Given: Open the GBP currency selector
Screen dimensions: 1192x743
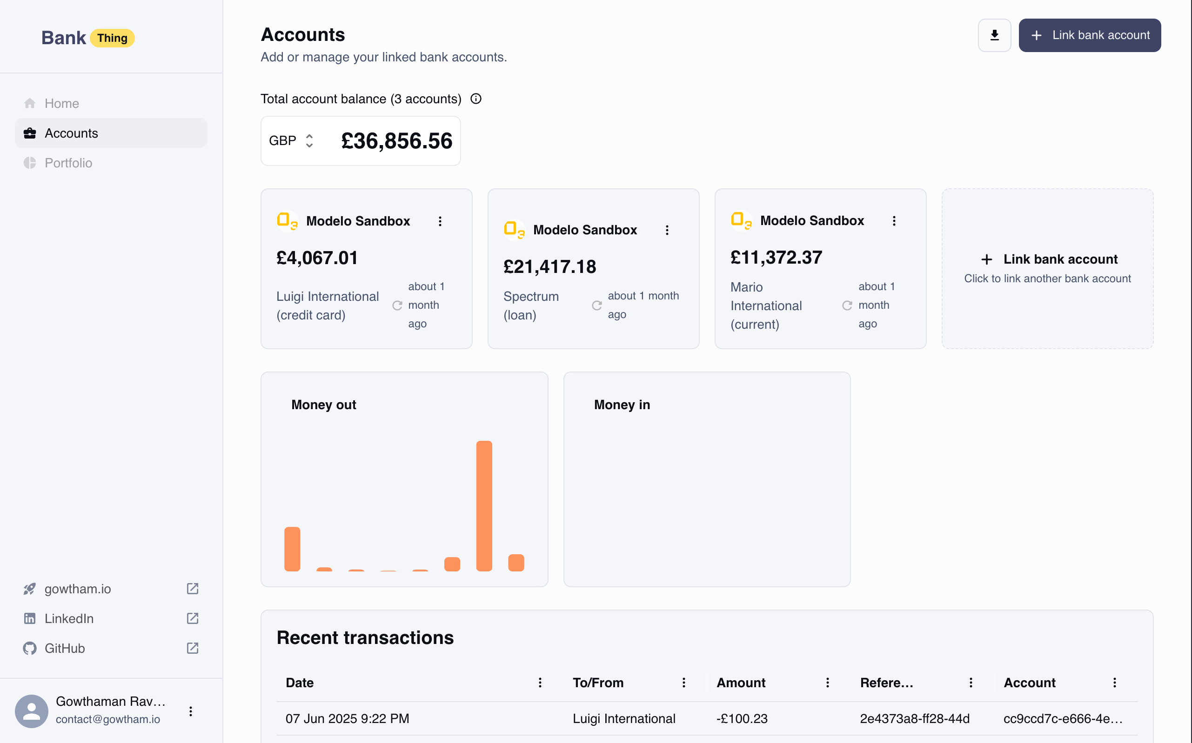Looking at the screenshot, I should point(291,141).
